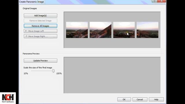The image size is (185, 104).
Task: Click the 10% scale label
Action: [x=26, y=73]
